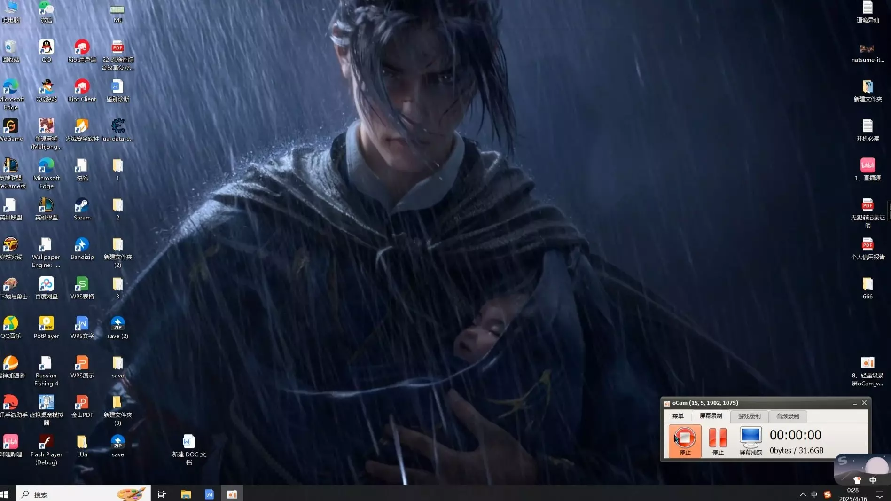This screenshot has width=891, height=501.
Task: Open File Explorer from the taskbar
Action: coord(186,494)
